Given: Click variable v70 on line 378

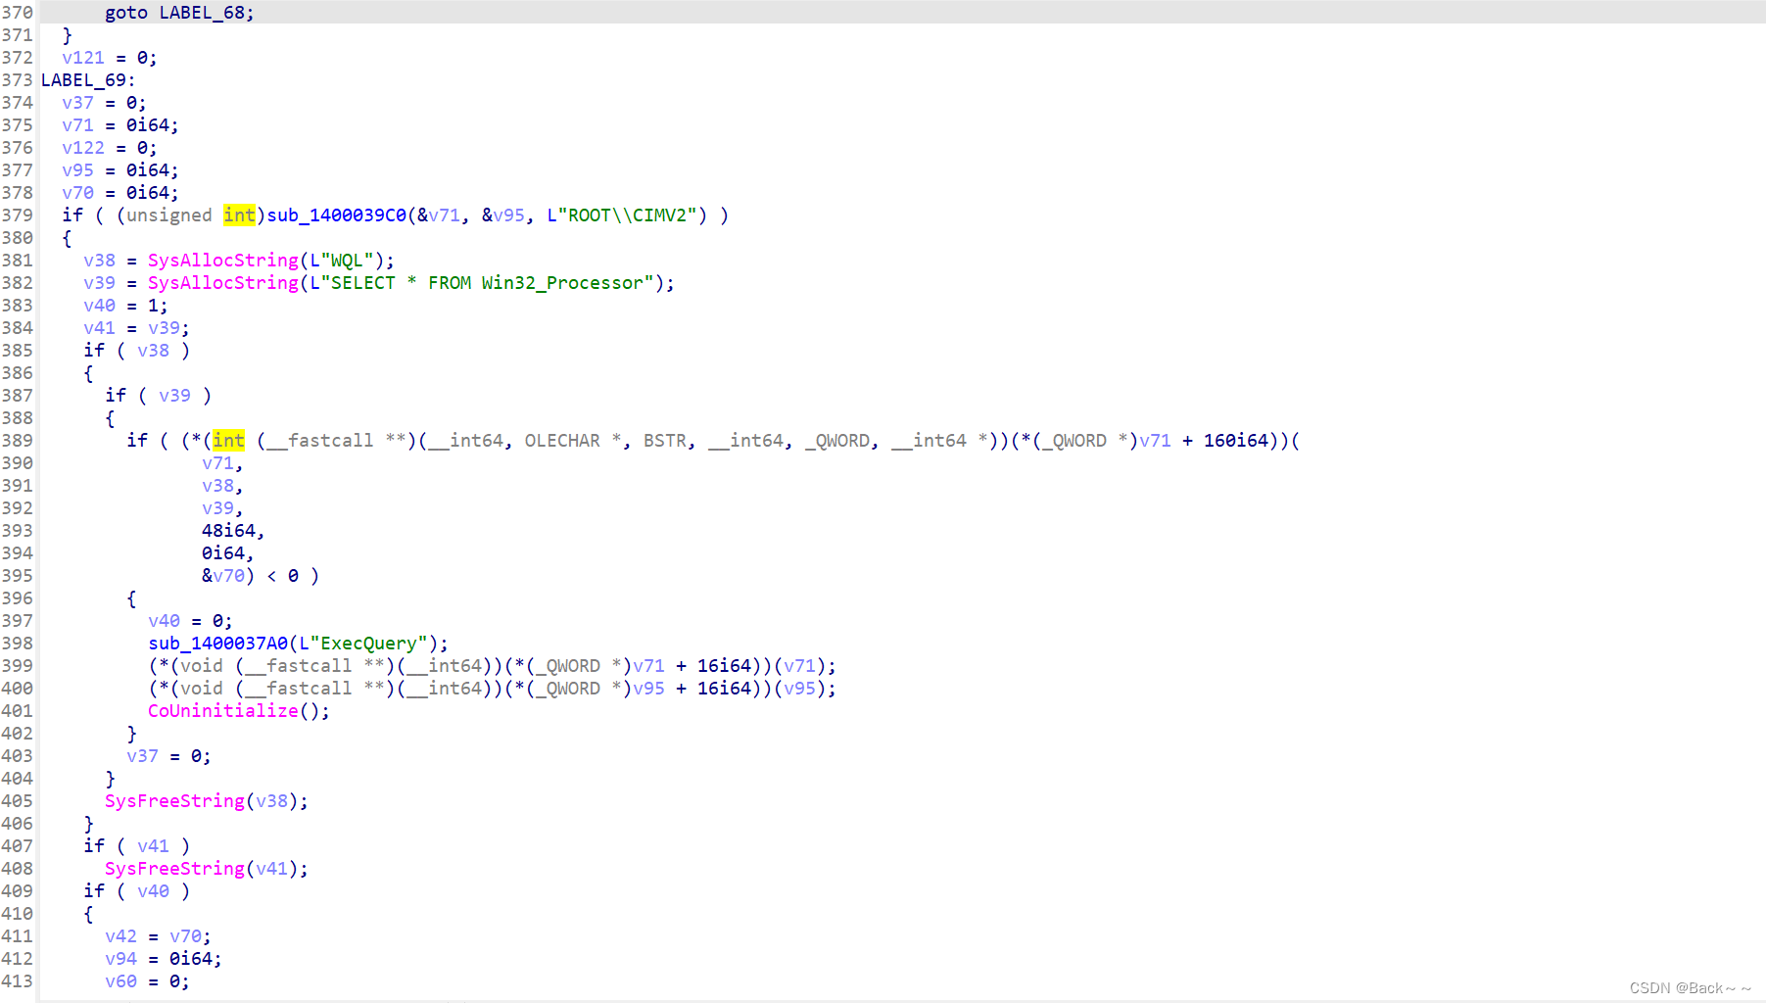Looking at the screenshot, I should [x=78, y=193].
